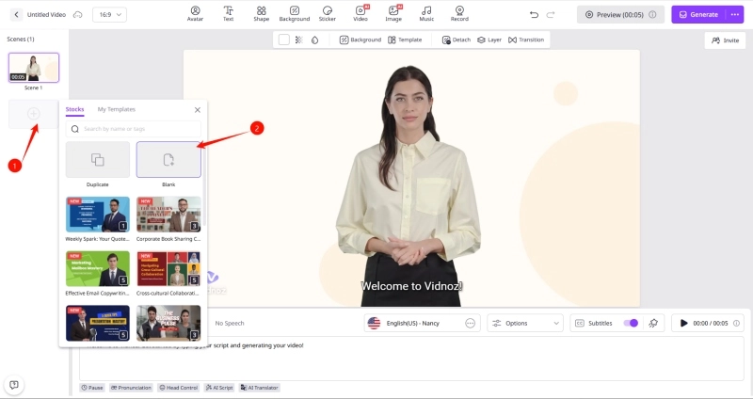The height and width of the screenshot is (399, 753).
Task: Open the AI Script tool
Action: tap(219, 388)
